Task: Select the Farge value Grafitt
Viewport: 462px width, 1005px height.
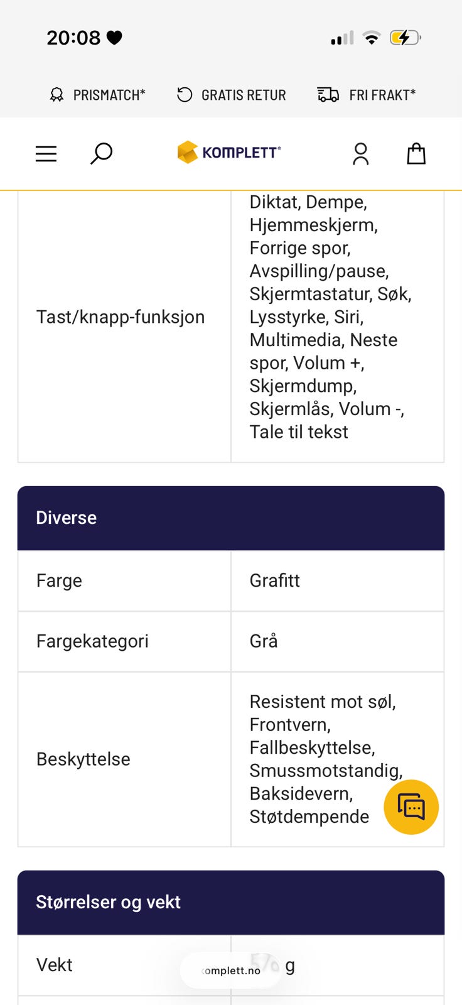Action: [x=274, y=580]
